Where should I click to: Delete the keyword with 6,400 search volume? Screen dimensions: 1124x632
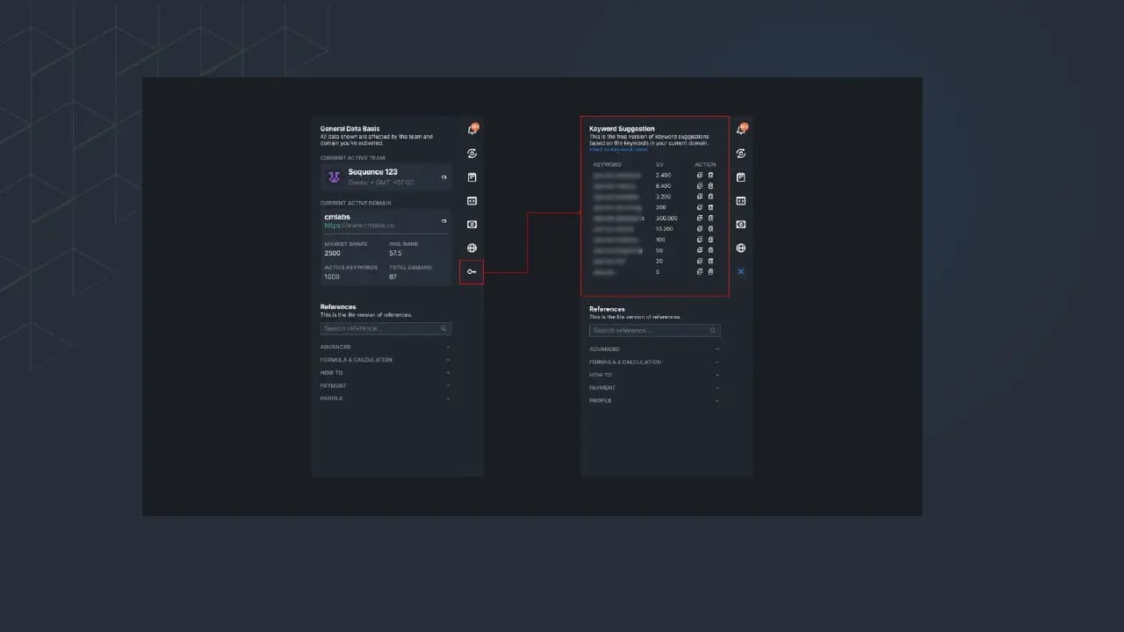coord(711,186)
